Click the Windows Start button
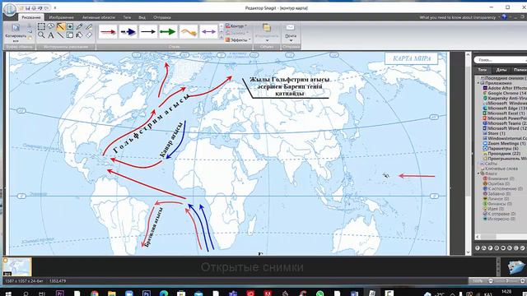Screen dimensions: 527x296 tap(8, 294)
